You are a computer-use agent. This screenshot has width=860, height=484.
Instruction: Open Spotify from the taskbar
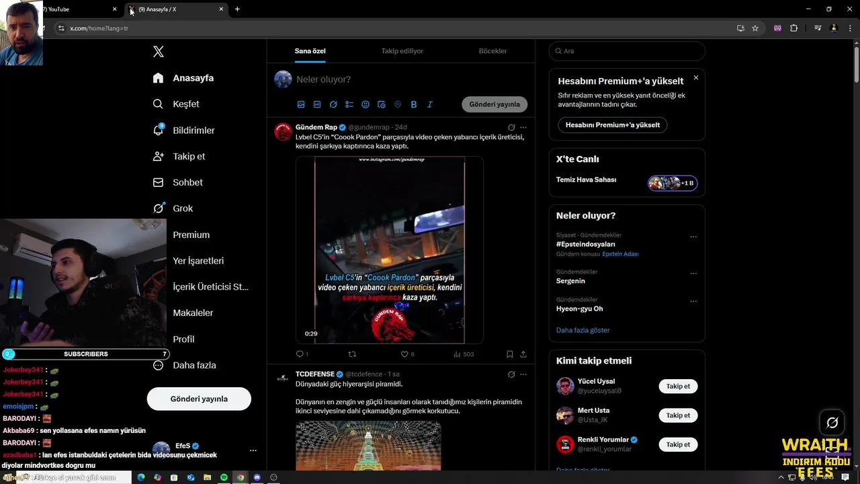(x=224, y=477)
